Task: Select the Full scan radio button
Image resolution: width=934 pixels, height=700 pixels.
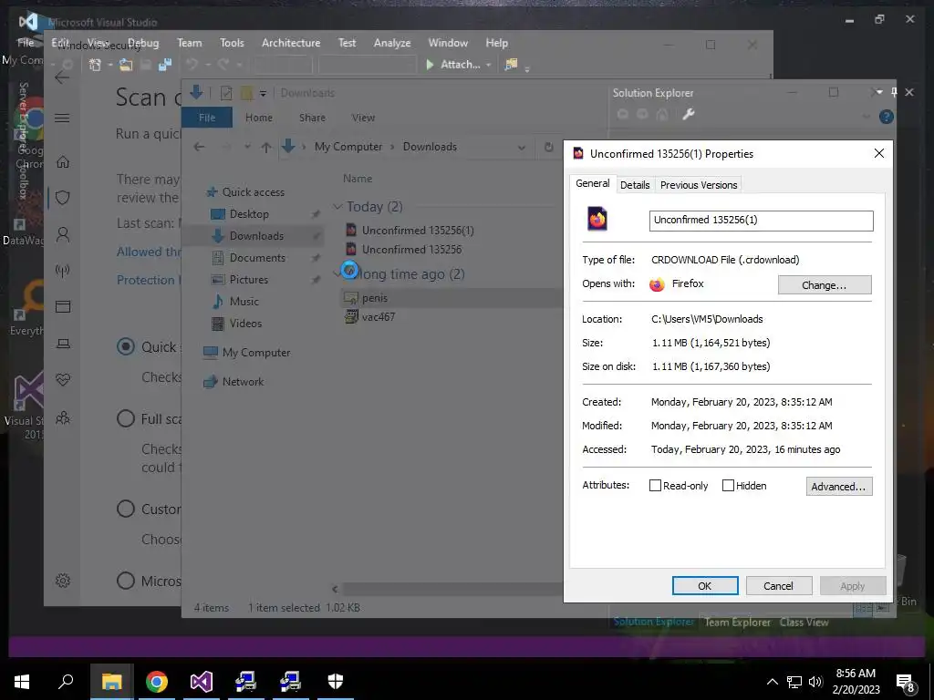Action: tap(126, 418)
